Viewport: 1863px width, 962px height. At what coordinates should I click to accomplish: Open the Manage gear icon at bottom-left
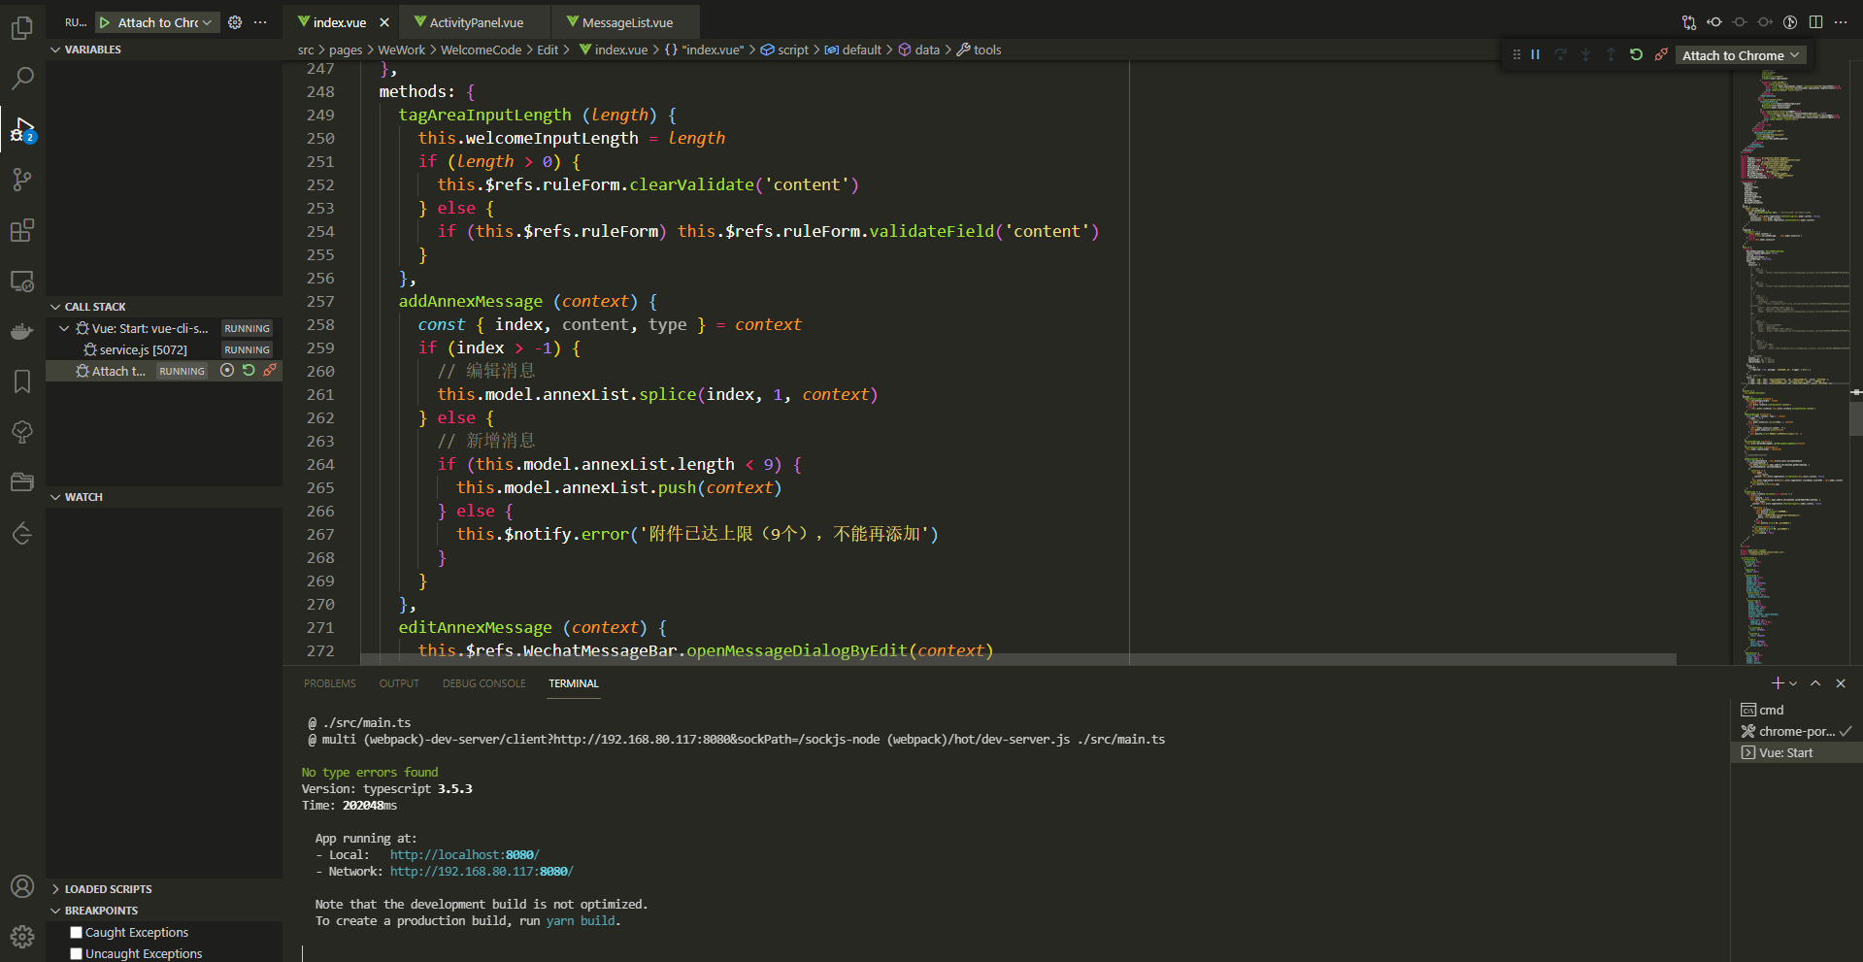coord(22,937)
